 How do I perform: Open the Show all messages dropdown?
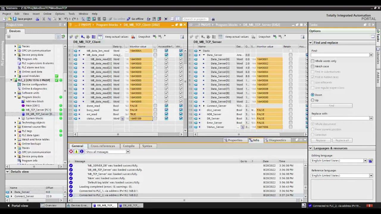click(107, 152)
